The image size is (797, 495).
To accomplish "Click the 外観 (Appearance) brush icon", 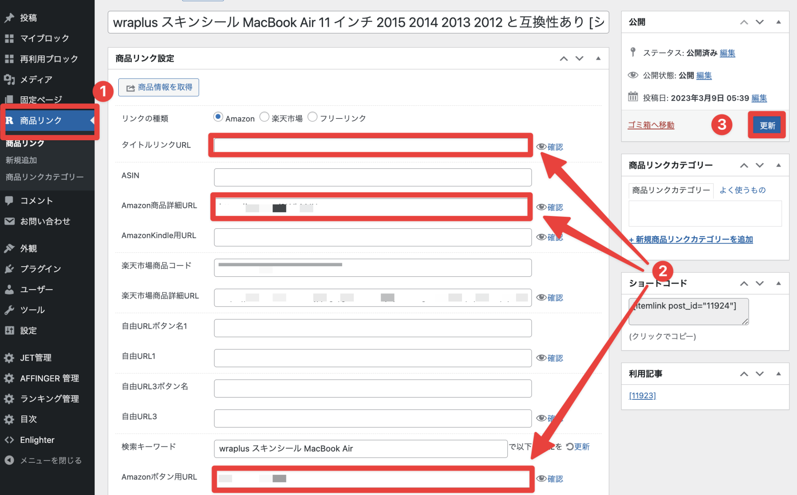I will [9, 248].
